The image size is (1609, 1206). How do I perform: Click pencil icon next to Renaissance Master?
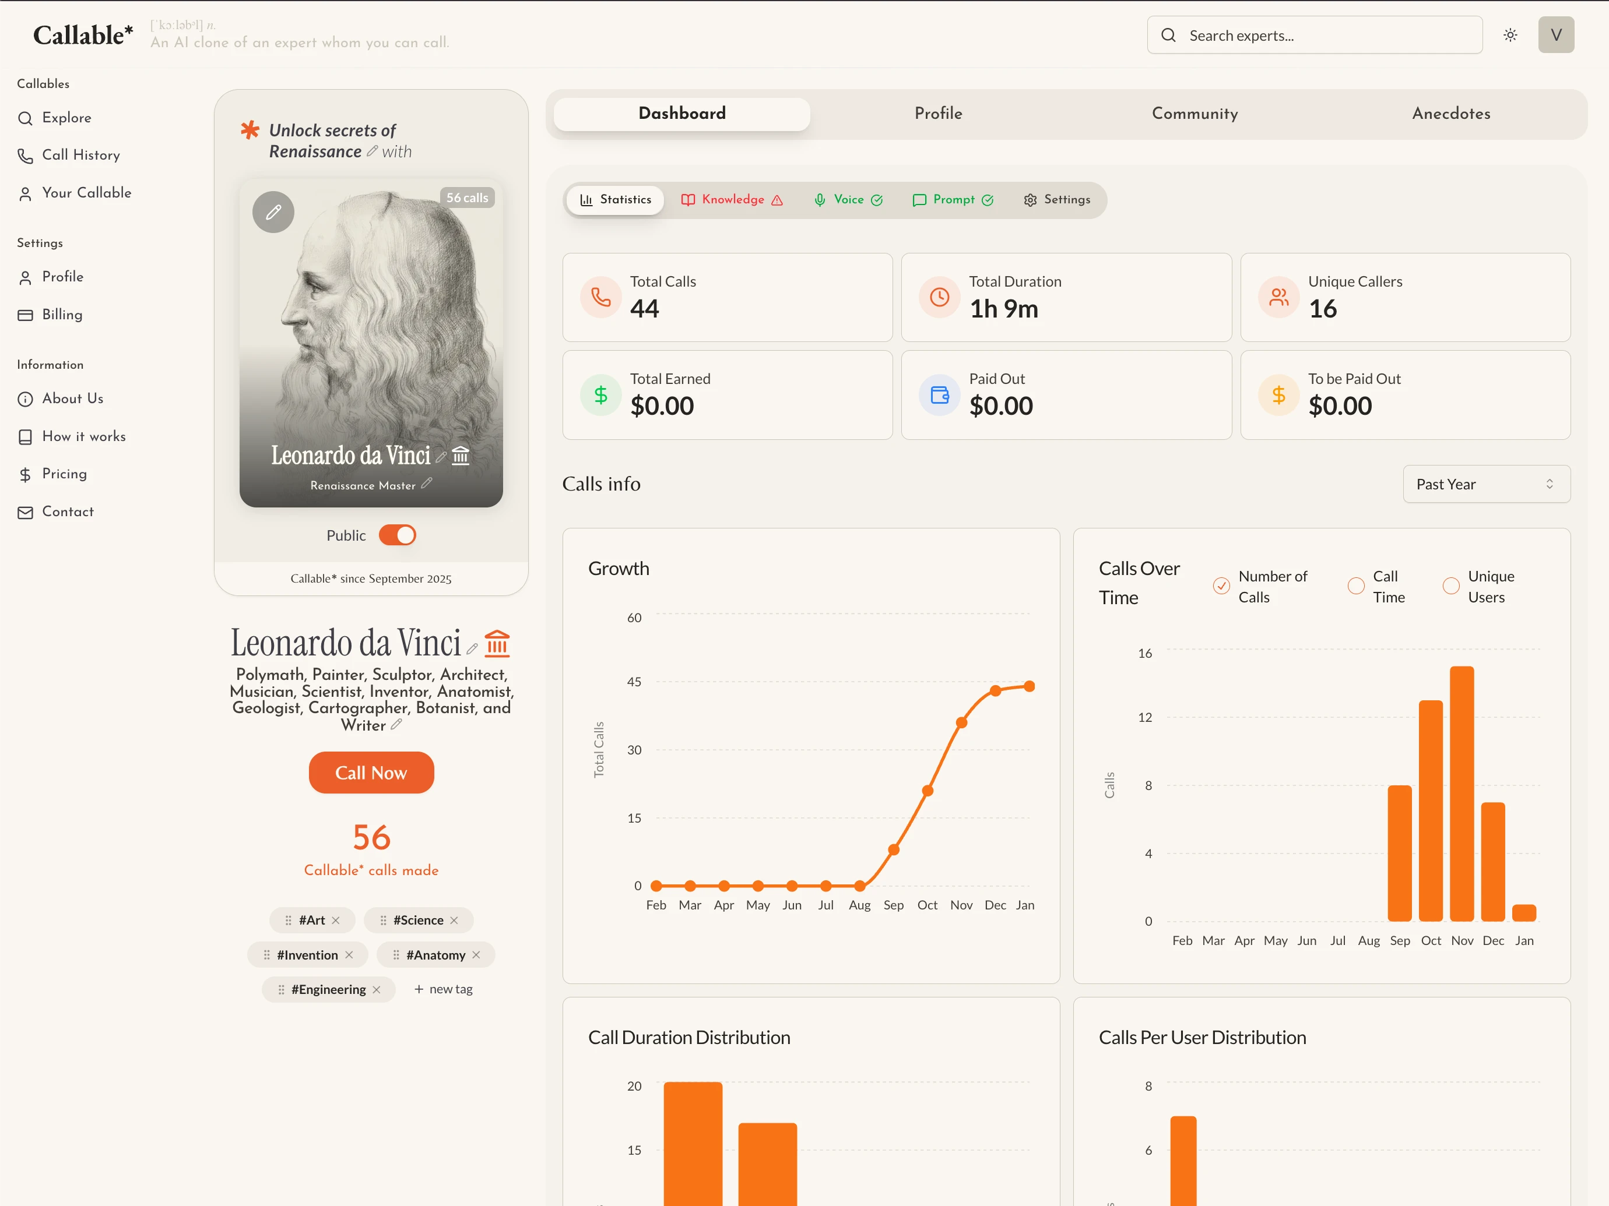tap(427, 484)
